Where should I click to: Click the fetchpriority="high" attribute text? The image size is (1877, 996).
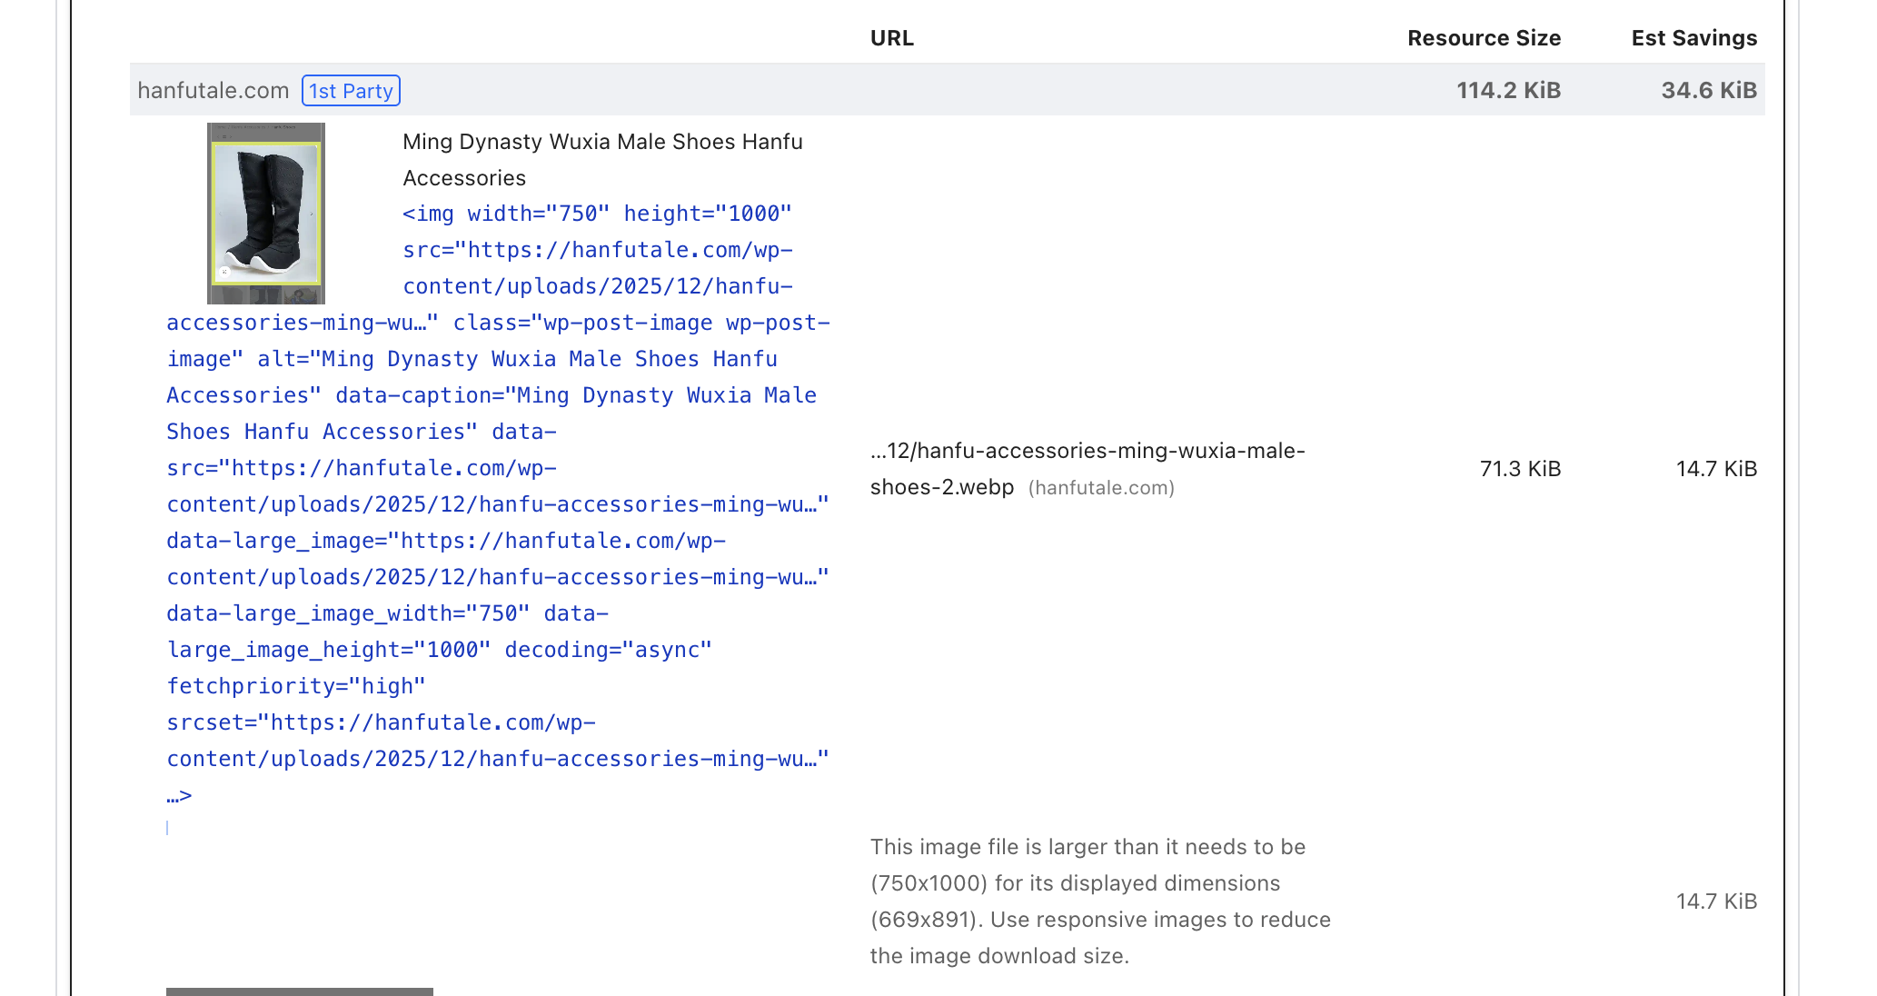pyautogui.click(x=296, y=686)
